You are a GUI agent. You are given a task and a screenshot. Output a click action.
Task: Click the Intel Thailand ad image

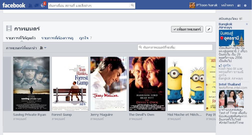[231, 99]
